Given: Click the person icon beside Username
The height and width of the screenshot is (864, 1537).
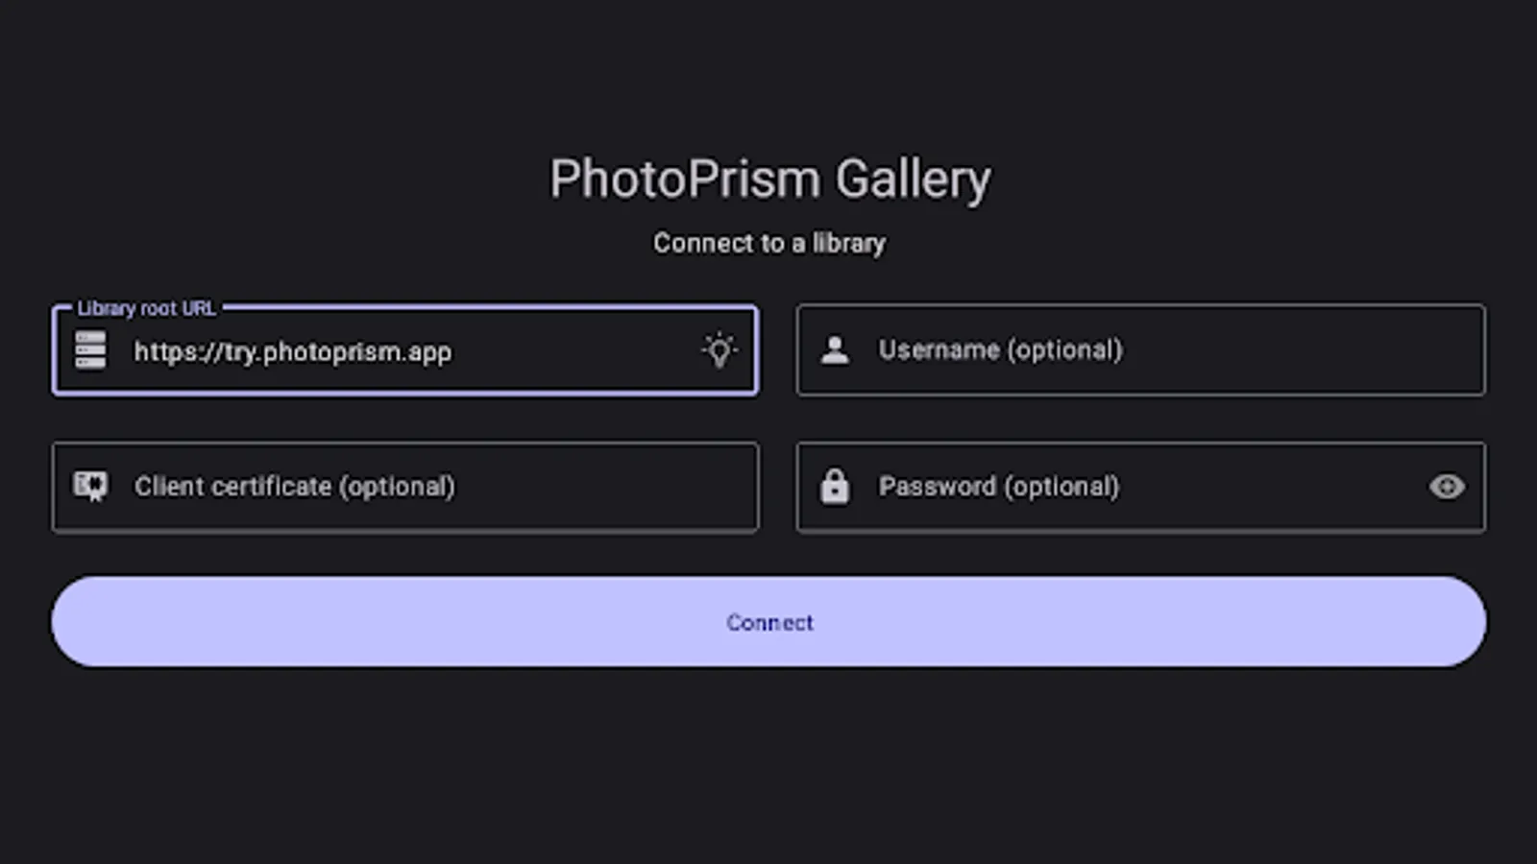Looking at the screenshot, I should coord(835,350).
